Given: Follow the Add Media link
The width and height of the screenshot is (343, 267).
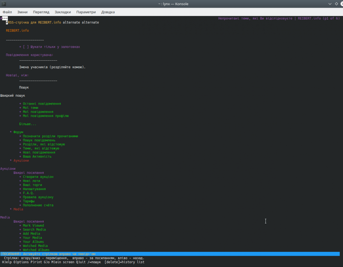Looking at the screenshot, I should coord(31,234).
